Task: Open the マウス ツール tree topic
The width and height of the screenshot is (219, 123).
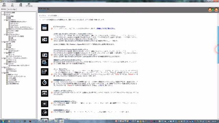Action: pos(12,60)
